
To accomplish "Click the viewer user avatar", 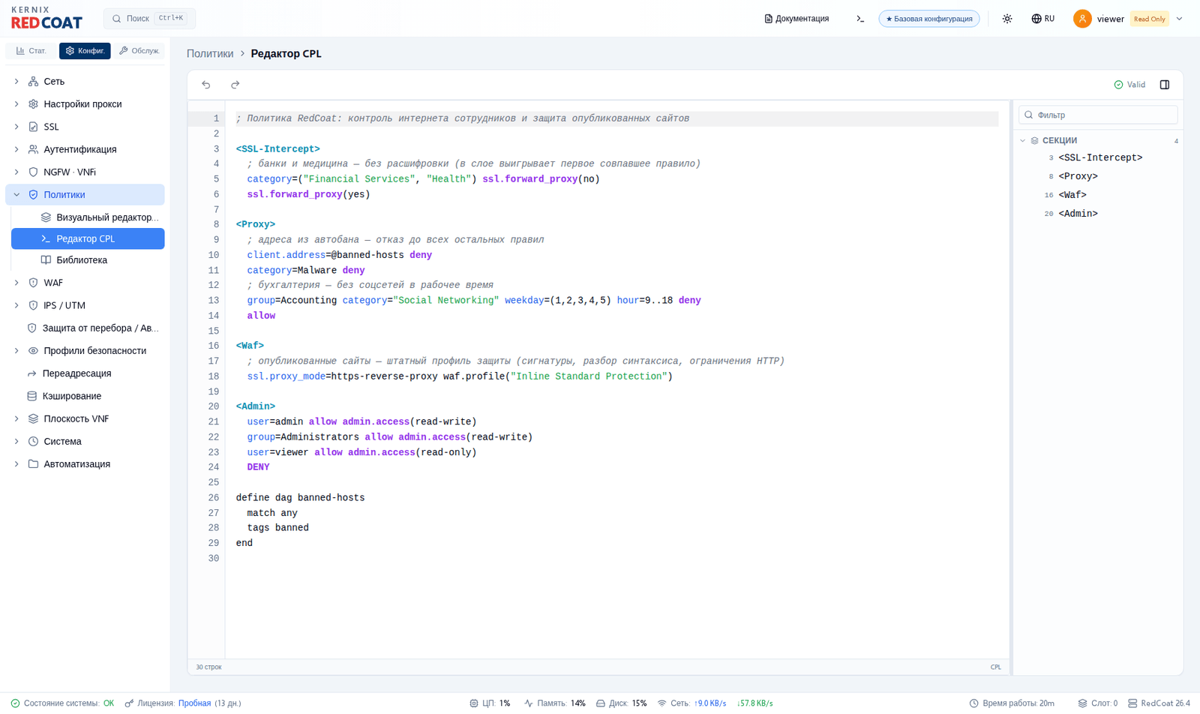I will 1082,19.
